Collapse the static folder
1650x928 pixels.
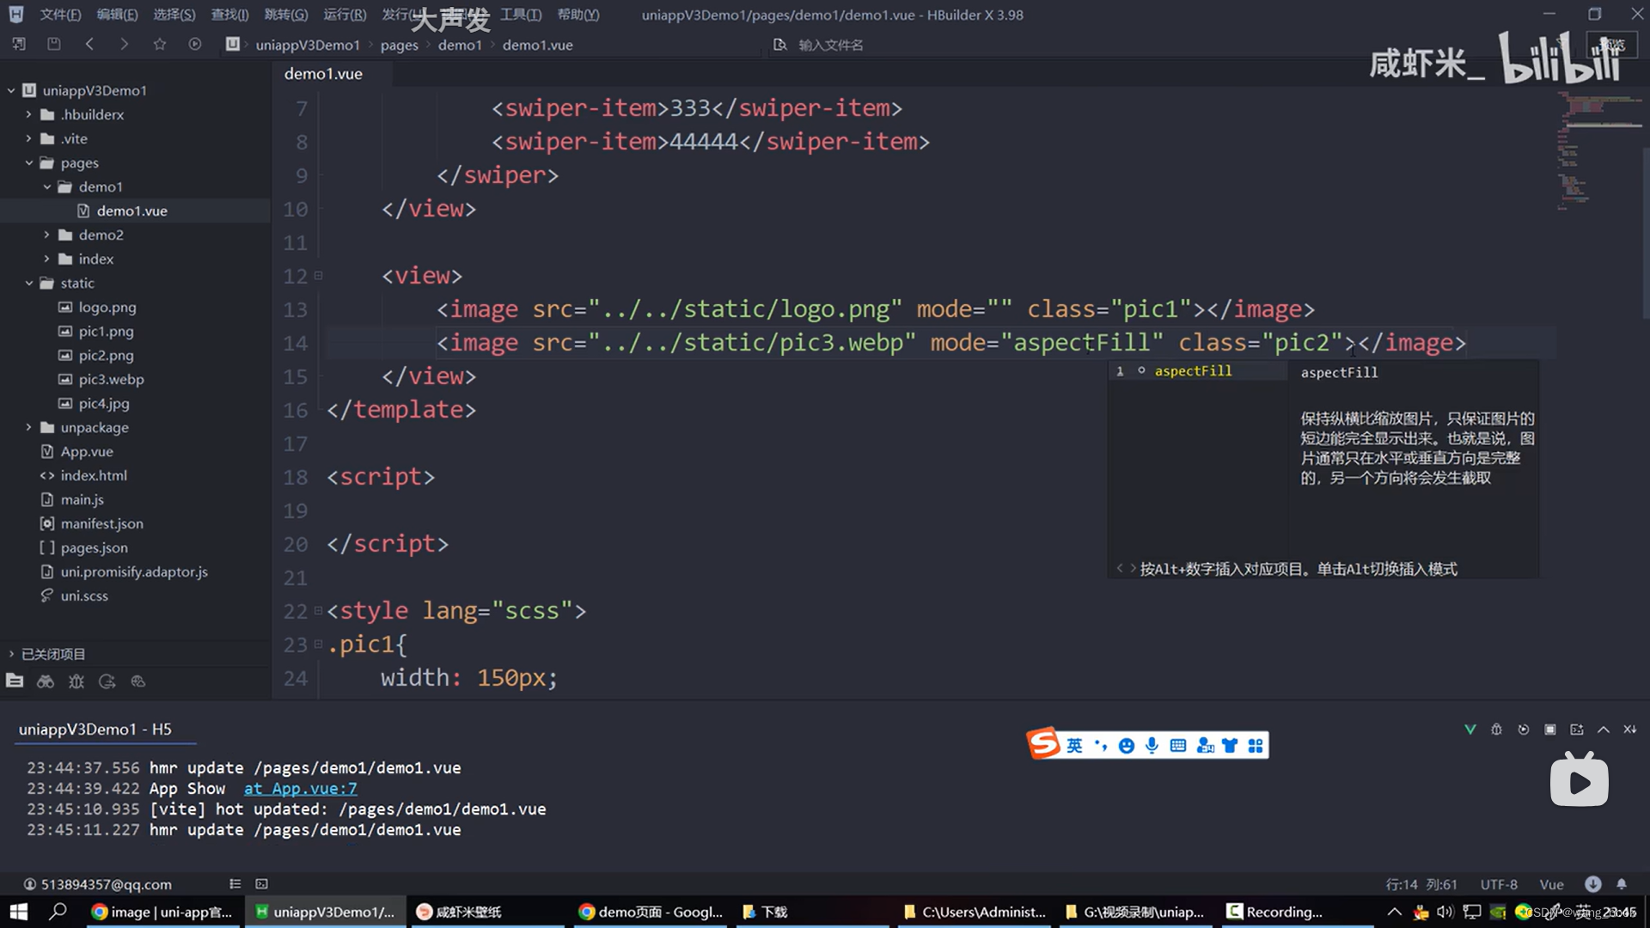pos(28,283)
